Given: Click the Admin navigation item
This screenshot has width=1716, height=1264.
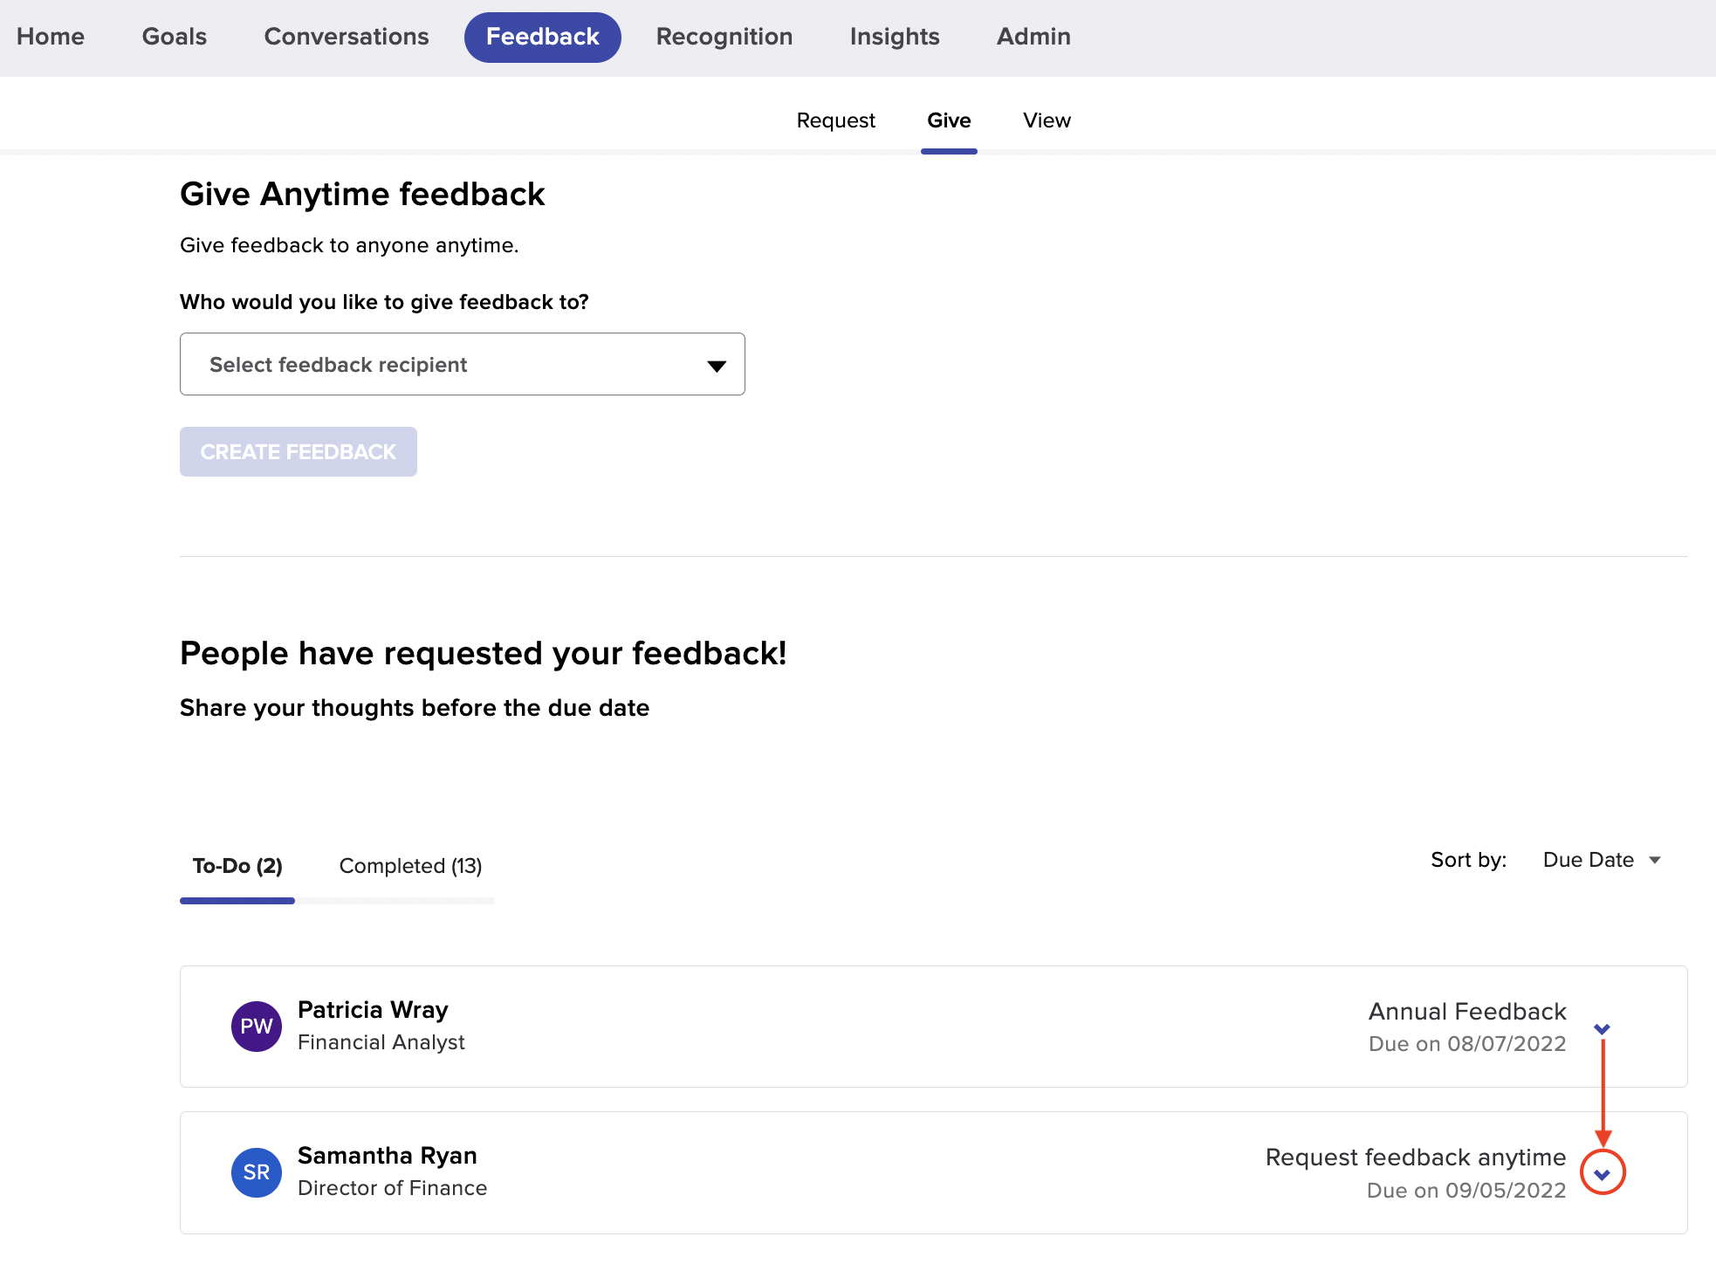Looking at the screenshot, I should [x=1033, y=37].
